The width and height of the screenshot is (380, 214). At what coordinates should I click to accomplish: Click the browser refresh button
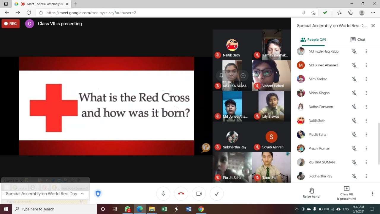[28, 12]
